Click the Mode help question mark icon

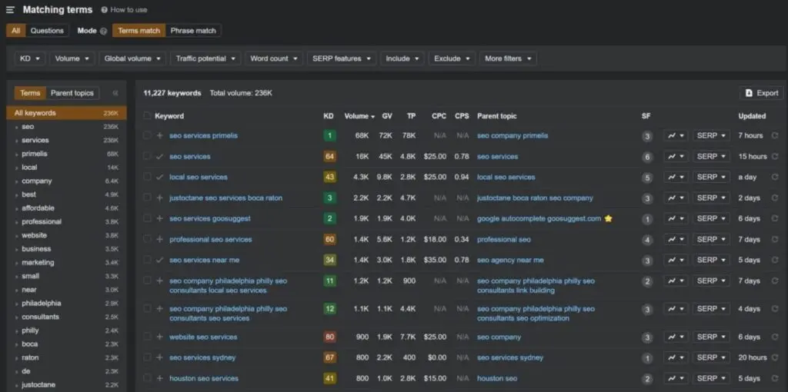pyautogui.click(x=104, y=31)
